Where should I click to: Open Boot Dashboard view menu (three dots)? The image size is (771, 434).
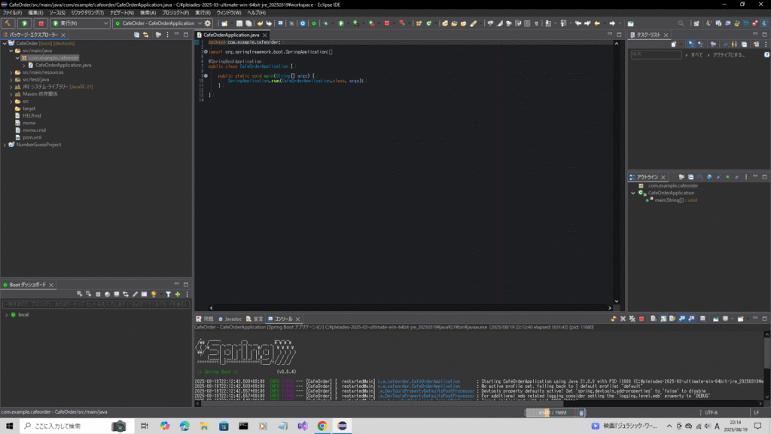187,295
